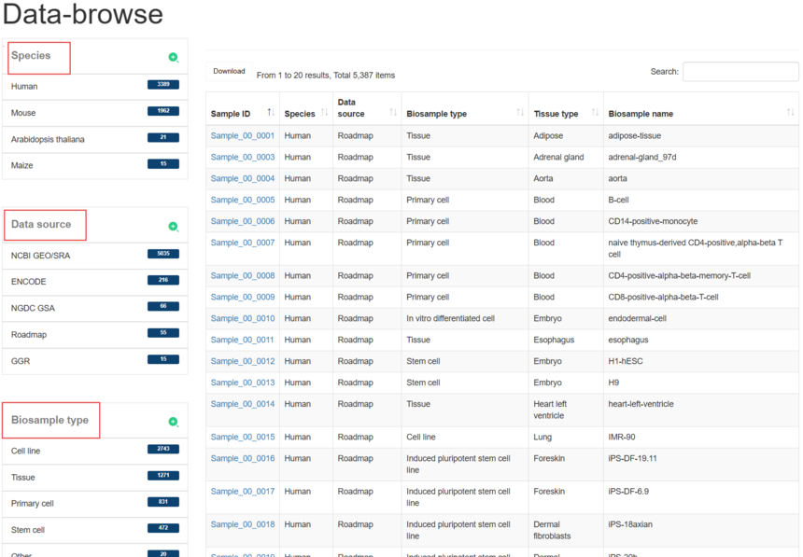Select Primary cell biosample filter
The height and width of the screenshot is (557, 803).
tap(33, 504)
